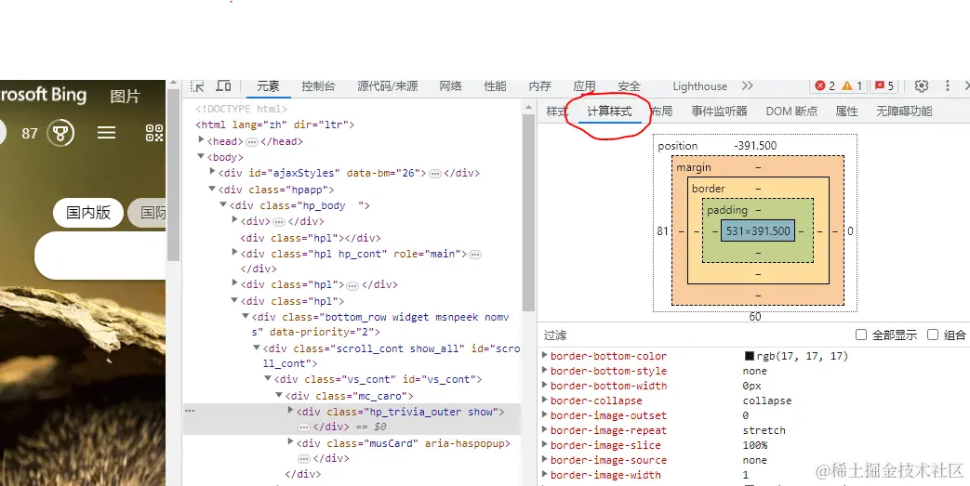This screenshot has height=486, width=970.
Task: Expand border-image-source computed property
Action: 544,459
